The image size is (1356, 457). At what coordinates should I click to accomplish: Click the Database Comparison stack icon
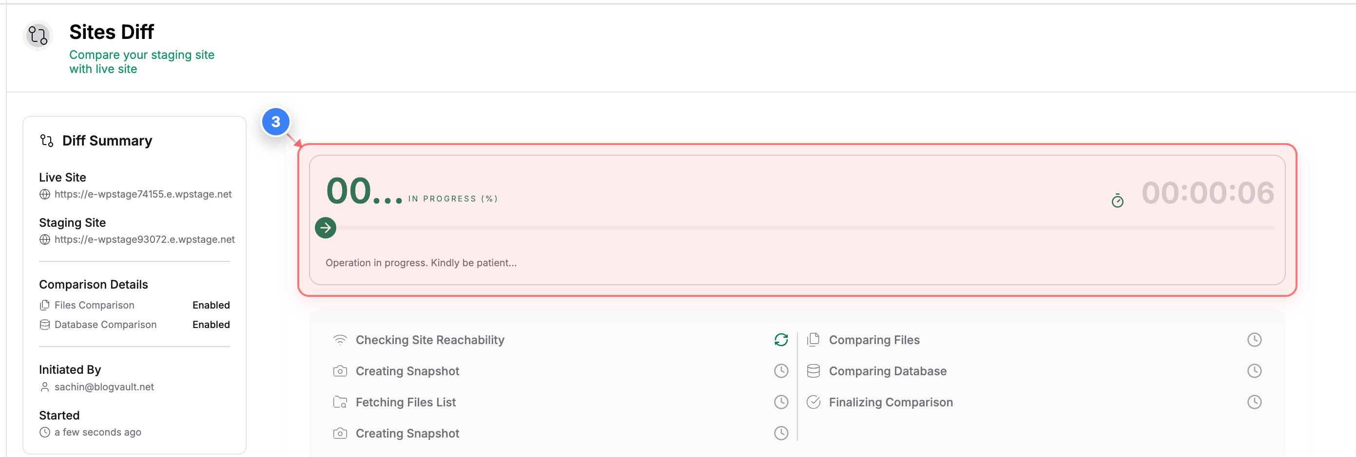pyautogui.click(x=45, y=325)
